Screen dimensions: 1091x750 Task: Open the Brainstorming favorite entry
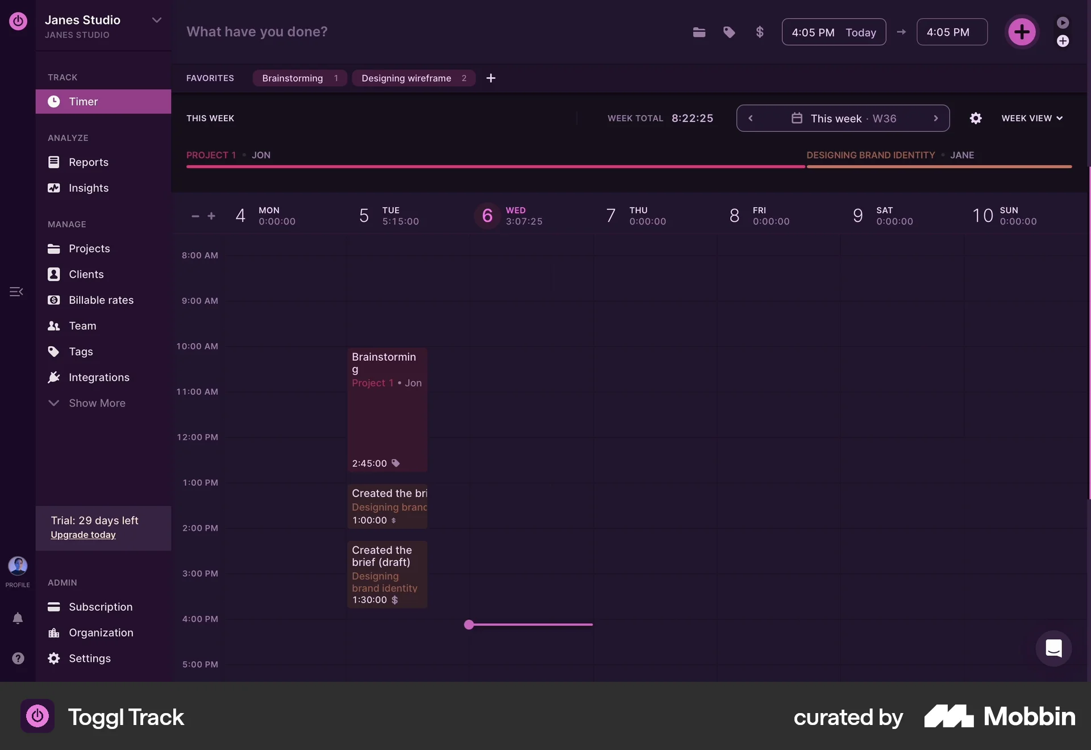coord(299,78)
